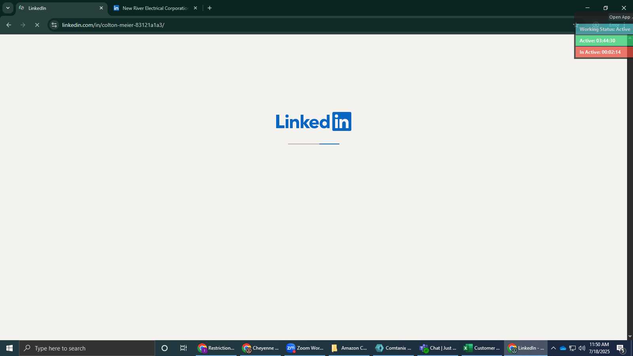Open Comtanix app from taskbar
The image size is (633, 356).
[x=393, y=348]
